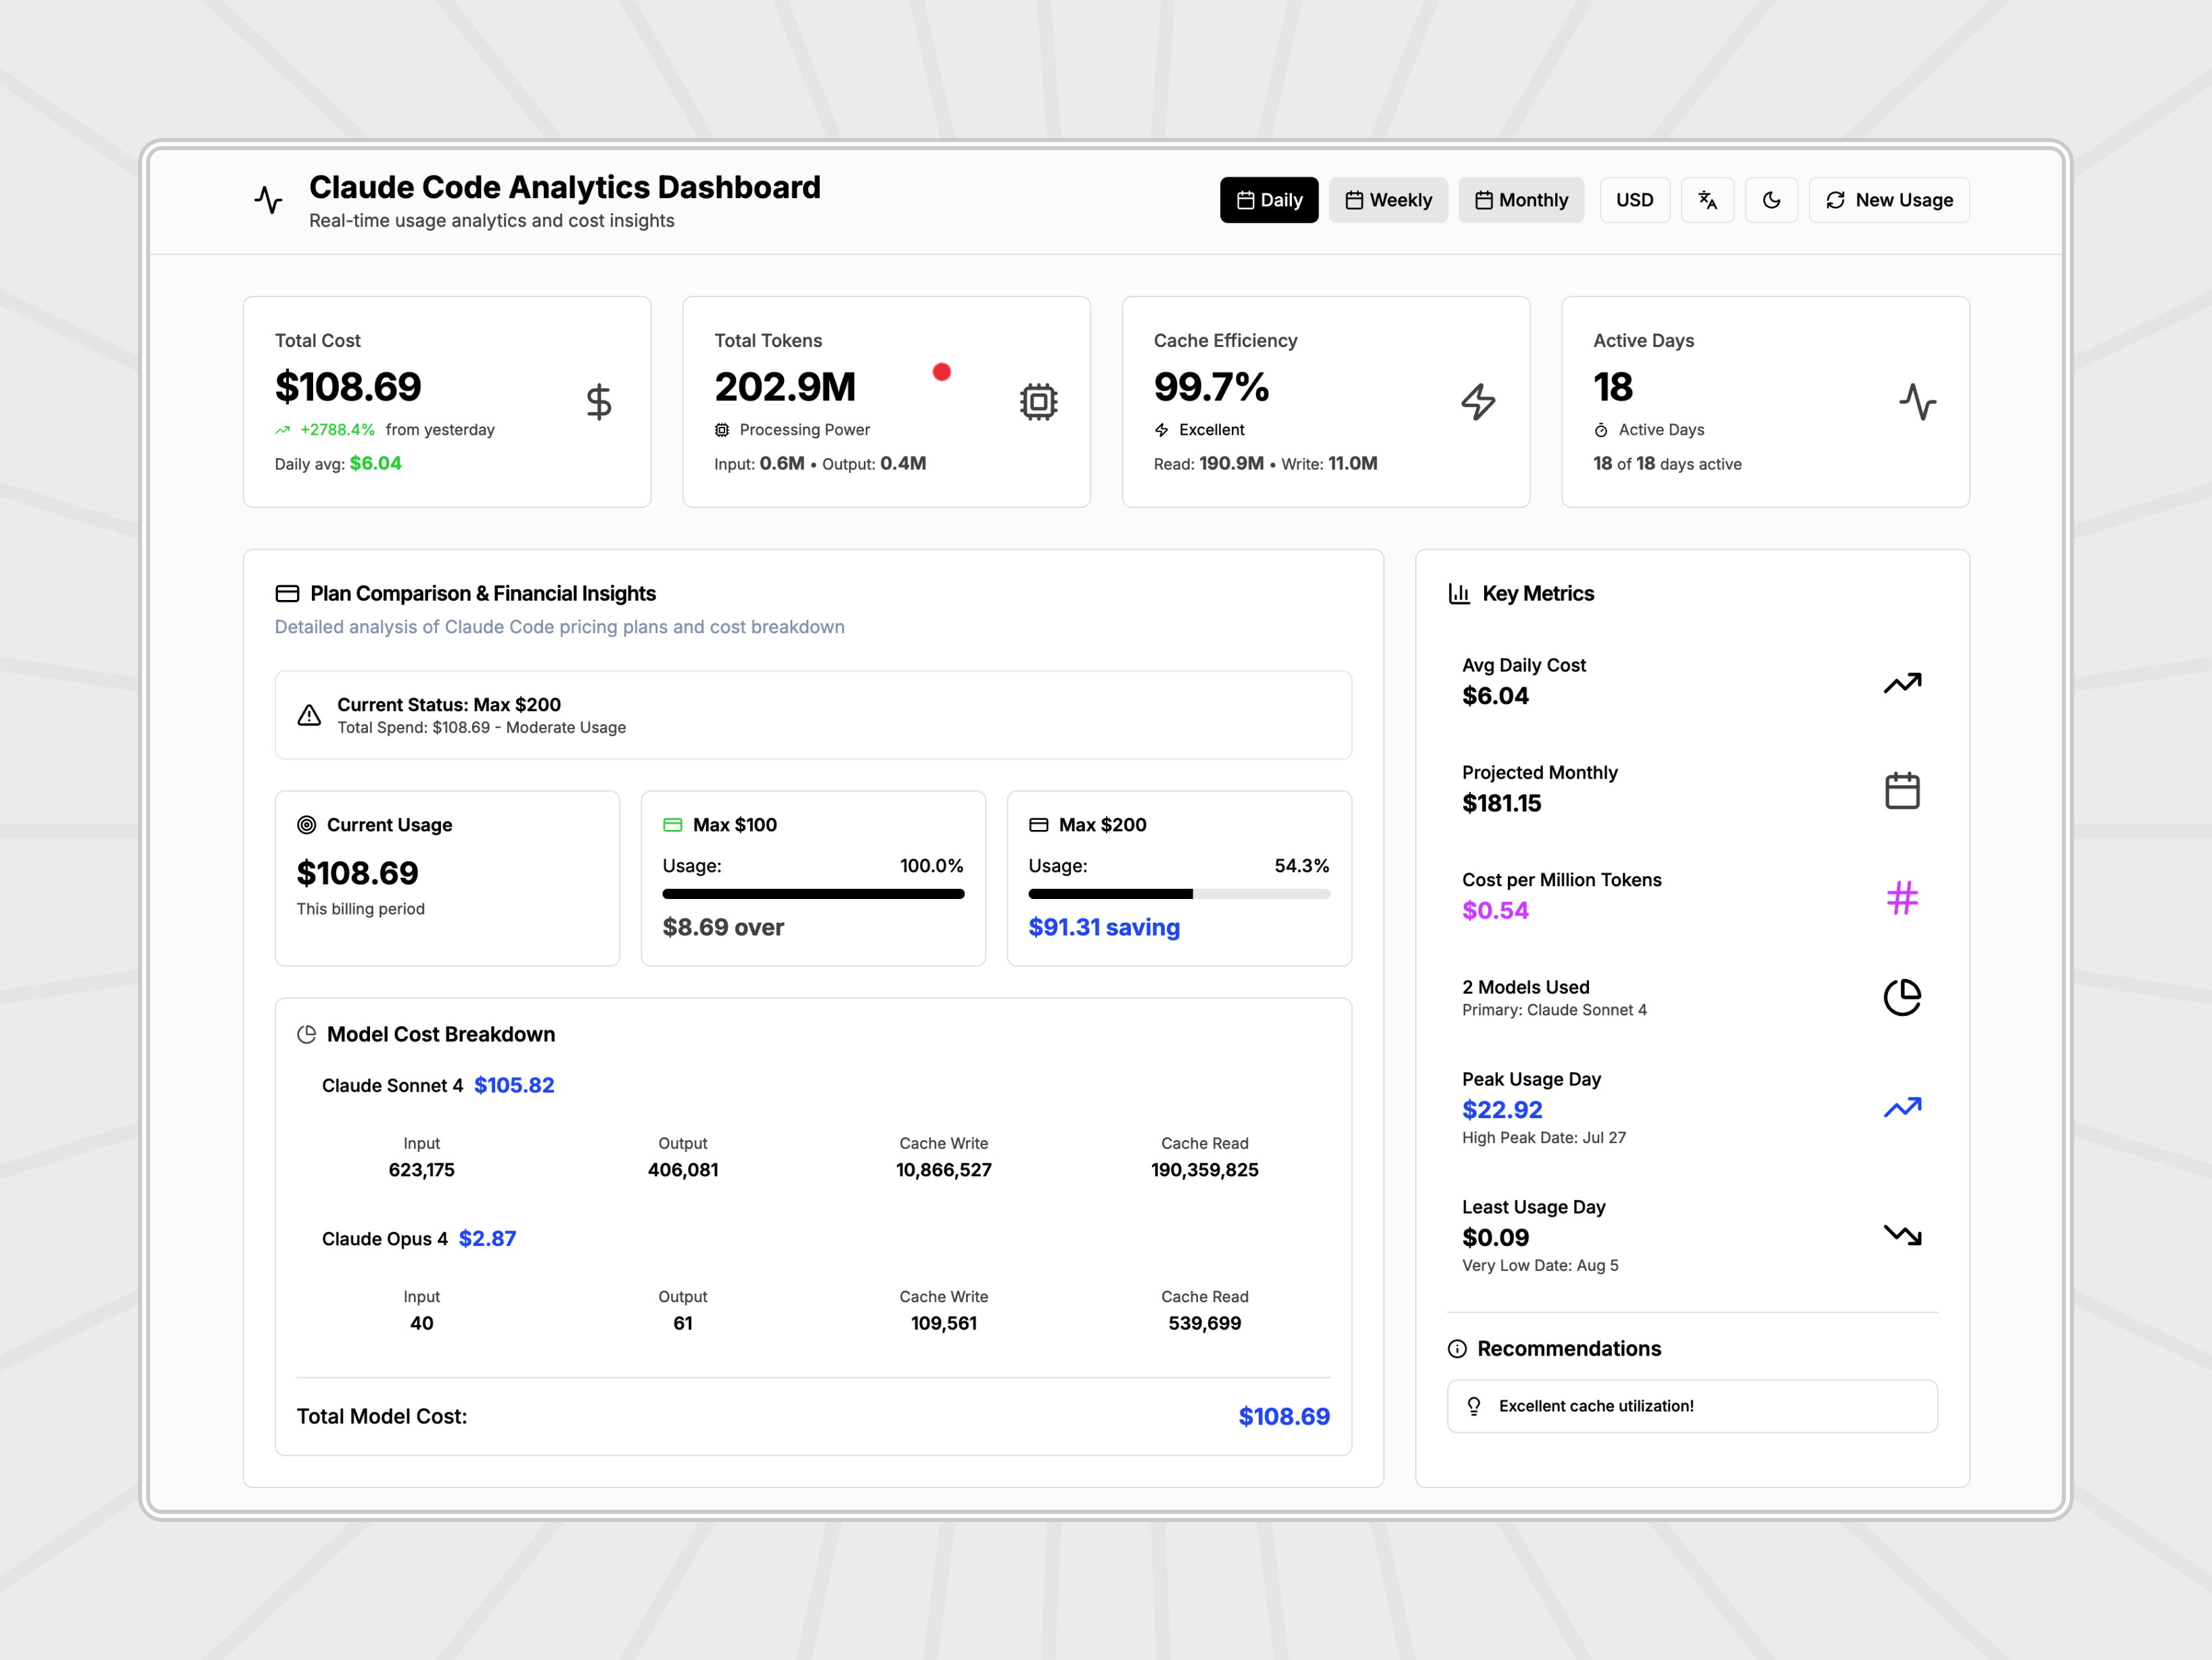Open the USD currency selector
The width and height of the screenshot is (2212, 1660).
click(x=1635, y=200)
